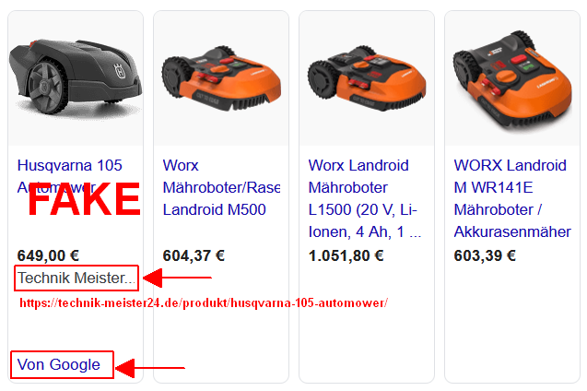Viewport: 587px width, 391px height.
Task: Click the red arrow pointing to Von Google
Action: pyautogui.click(x=150, y=368)
